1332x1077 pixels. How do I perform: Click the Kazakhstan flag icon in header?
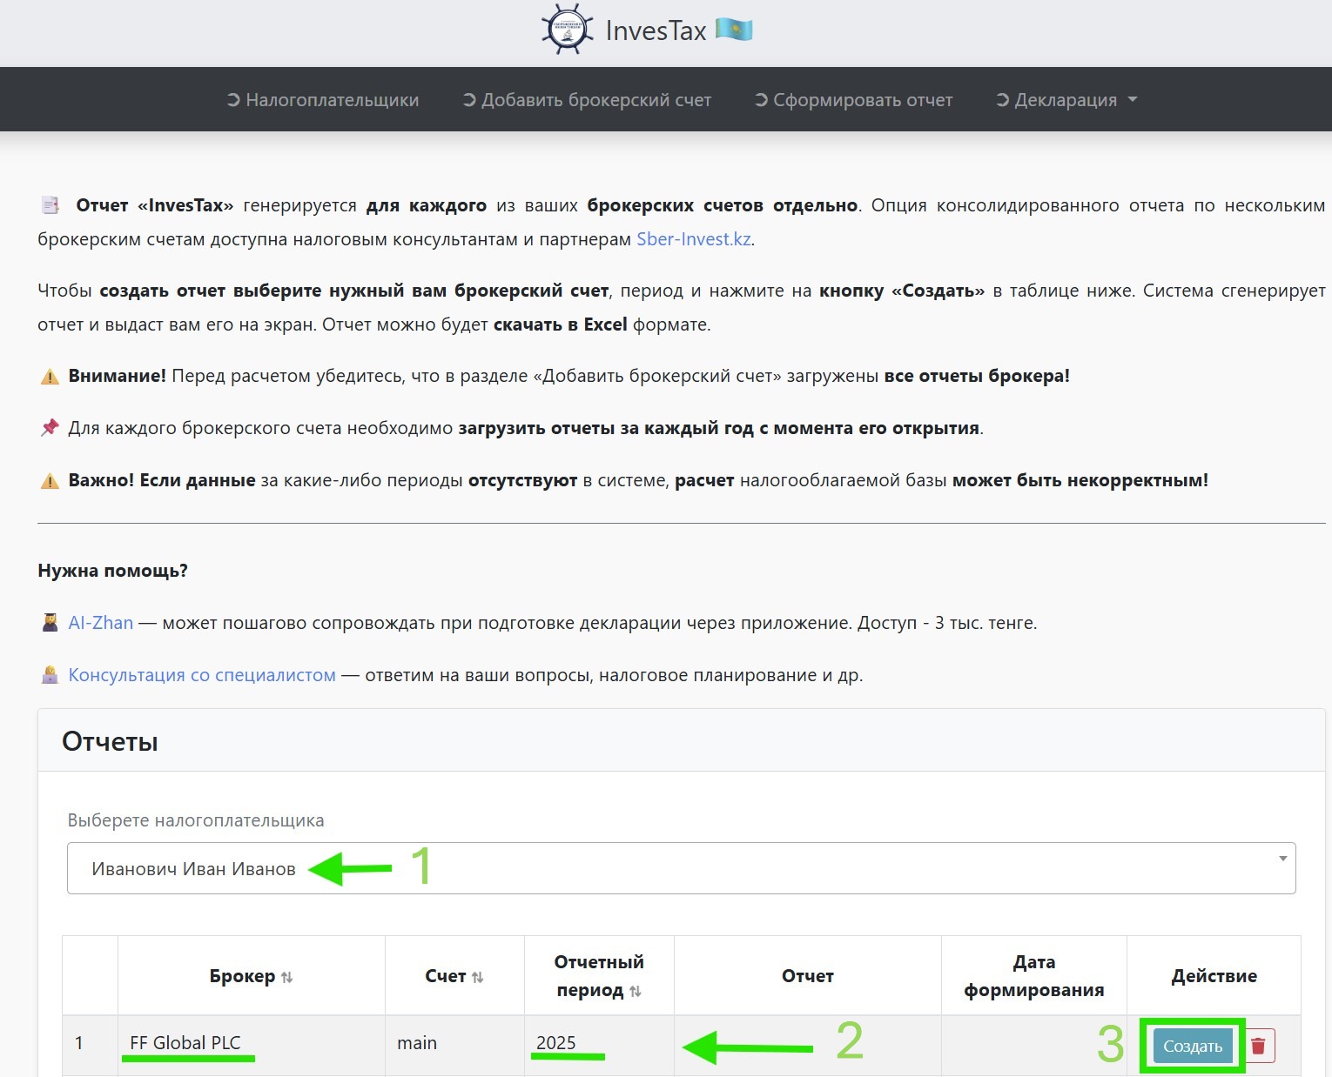733,30
